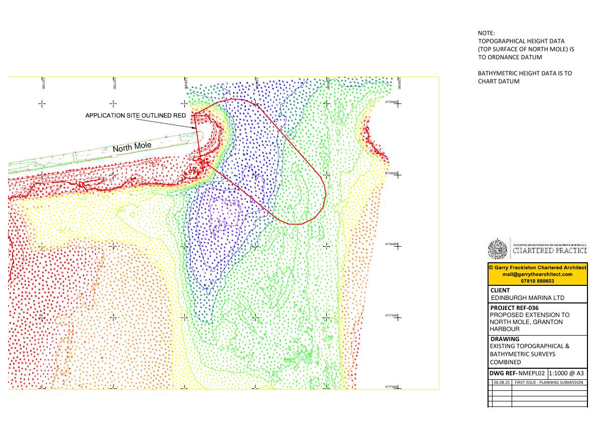Open the mail@garrythearchitect.com email link
598x423 pixels.
537,274
